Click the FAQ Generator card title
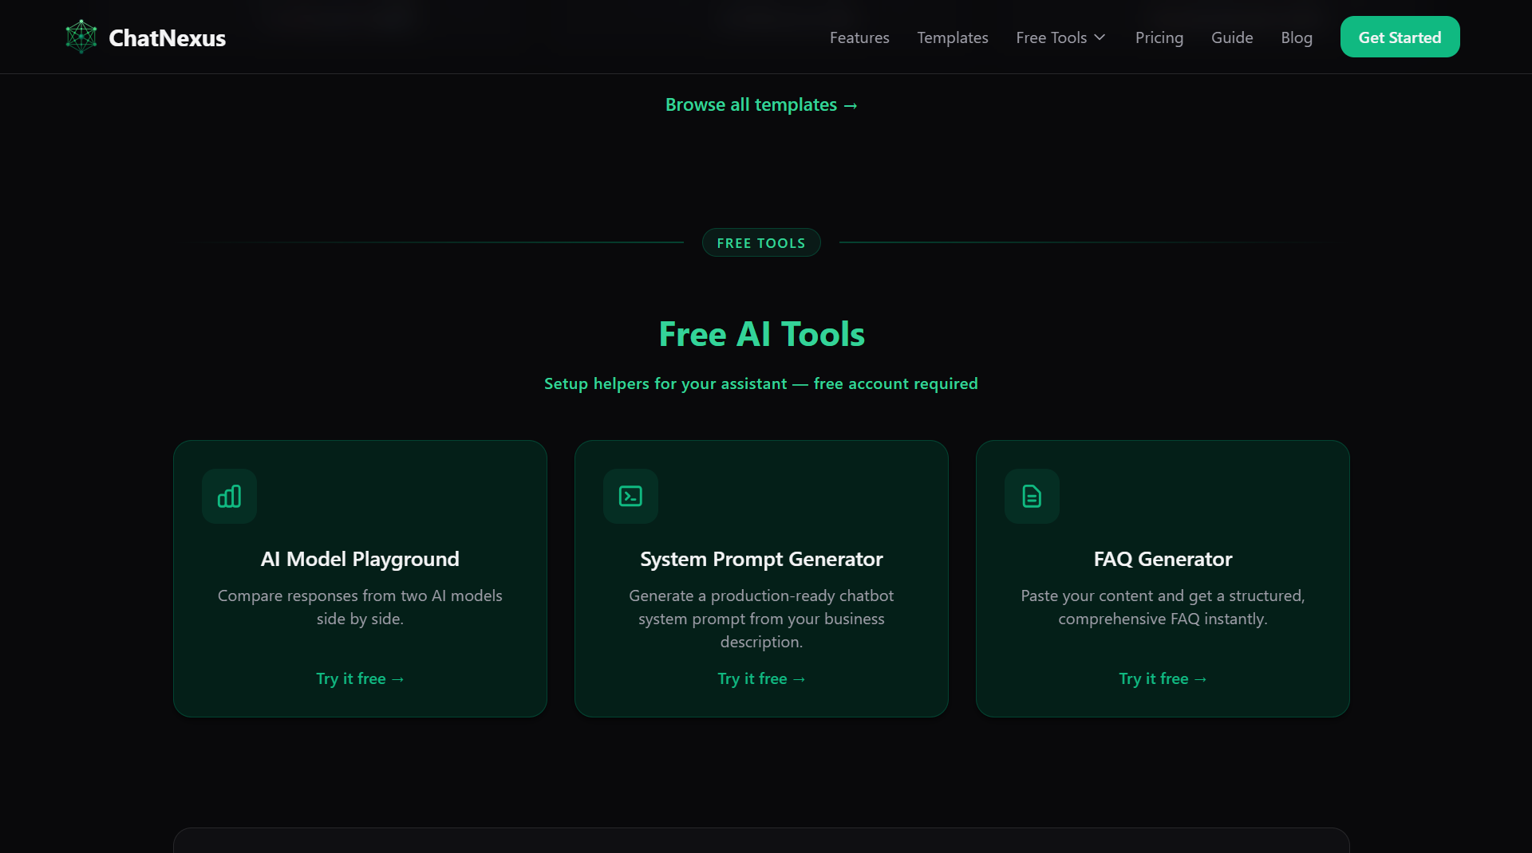 click(1163, 559)
